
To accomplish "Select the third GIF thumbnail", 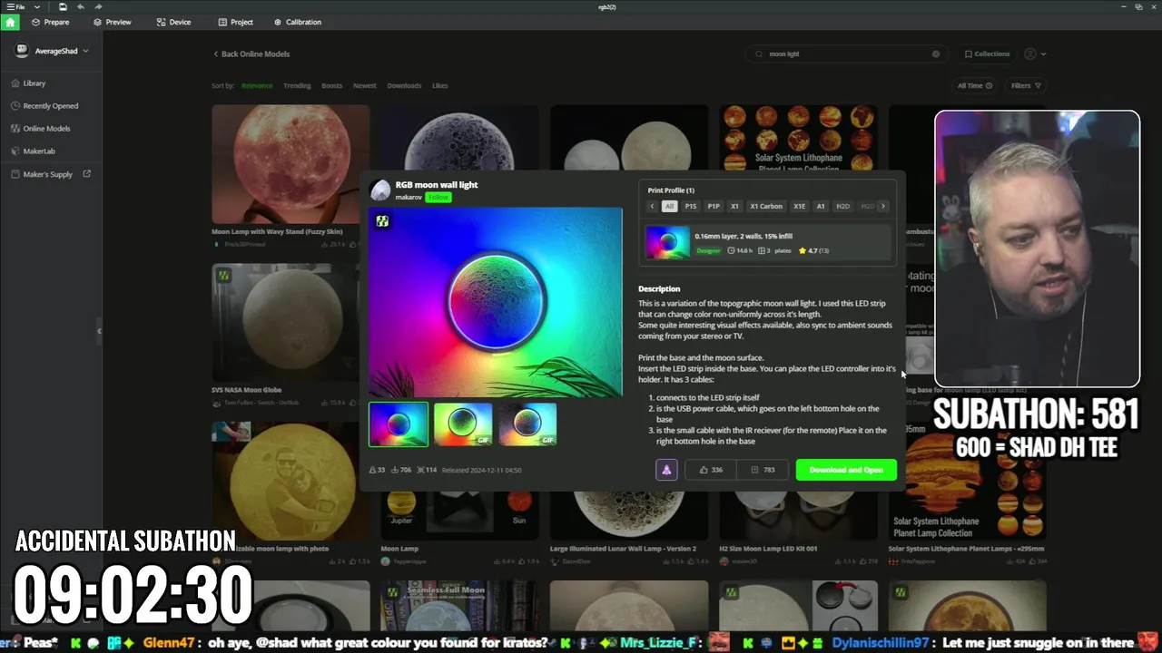I will click(527, 424).
